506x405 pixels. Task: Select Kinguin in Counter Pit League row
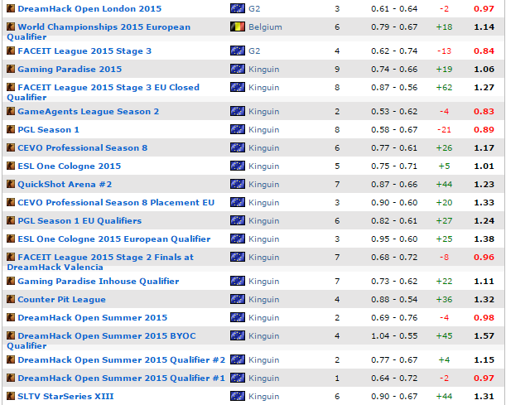coord(263,300)
